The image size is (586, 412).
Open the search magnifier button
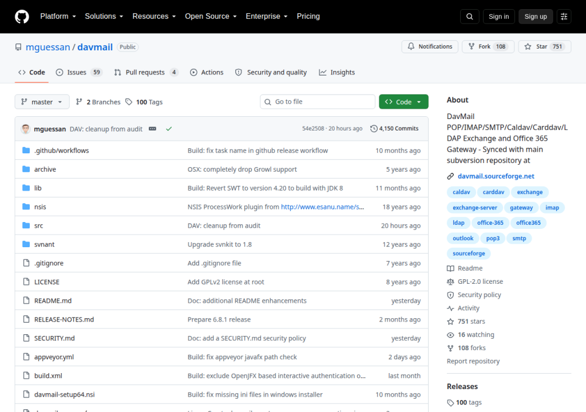click(x=469, y=17)
